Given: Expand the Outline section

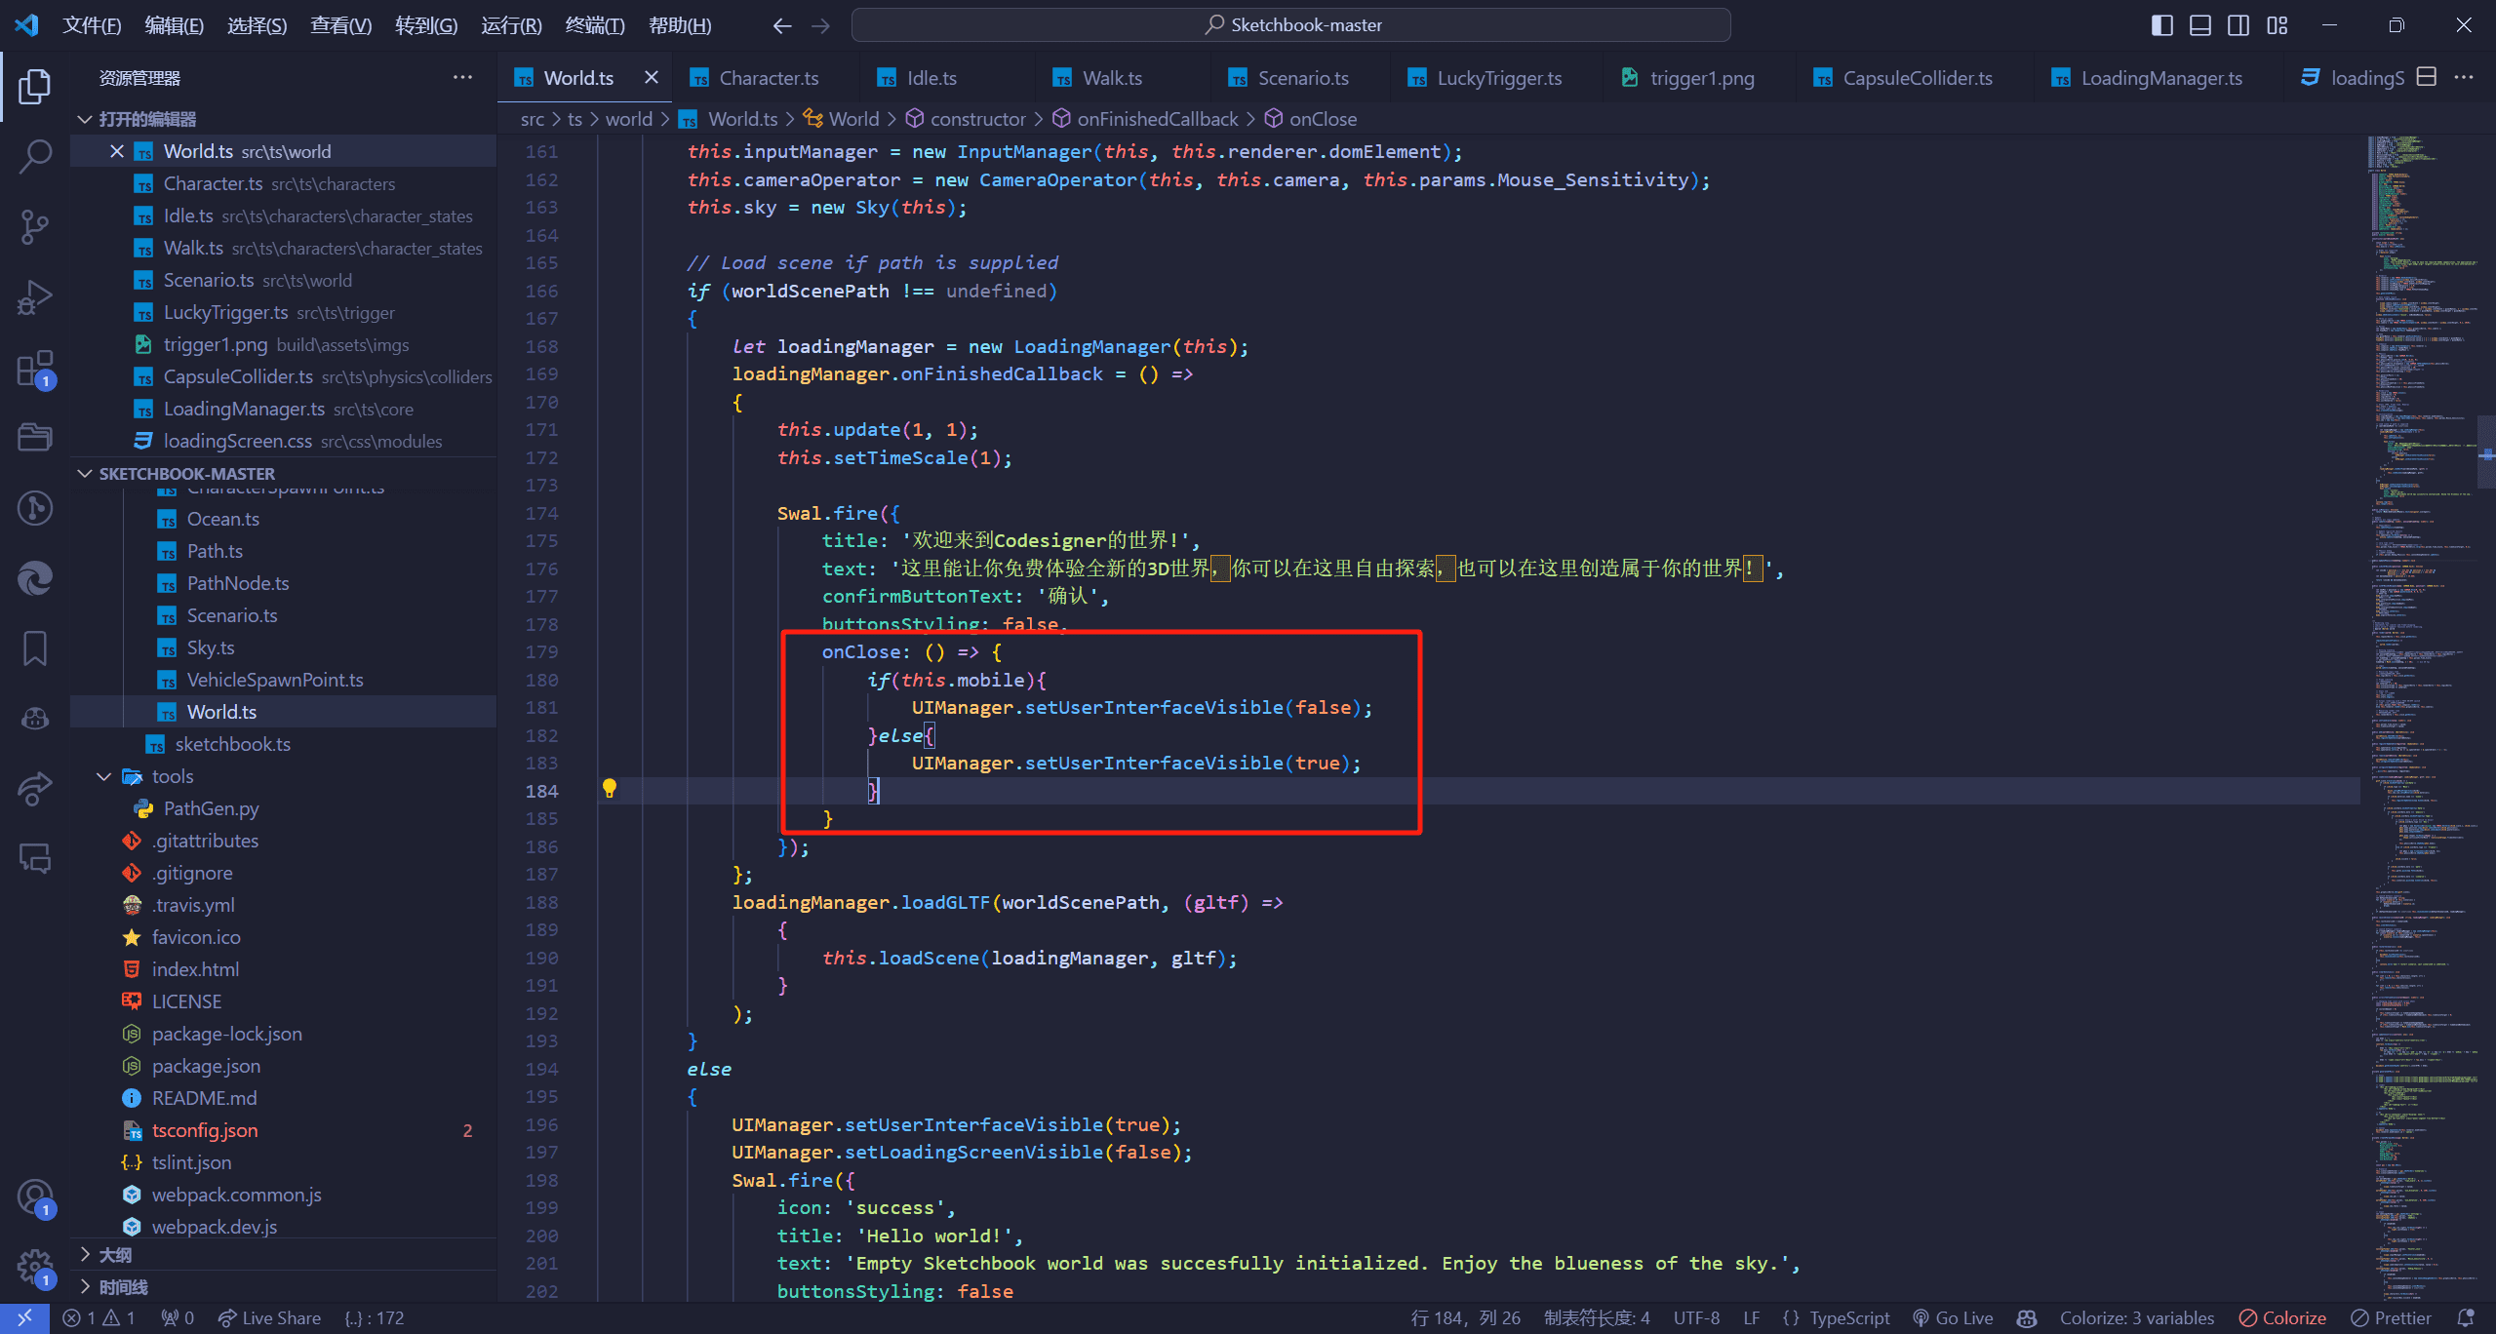Looking at the screenshot, I should pos(283,1255).
